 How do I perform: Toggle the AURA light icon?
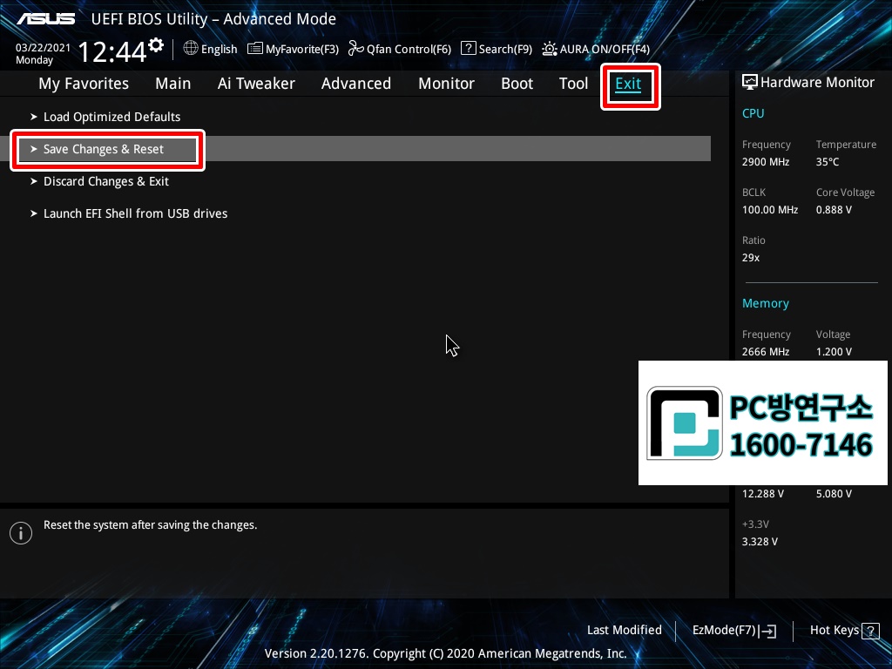(549, 49)
